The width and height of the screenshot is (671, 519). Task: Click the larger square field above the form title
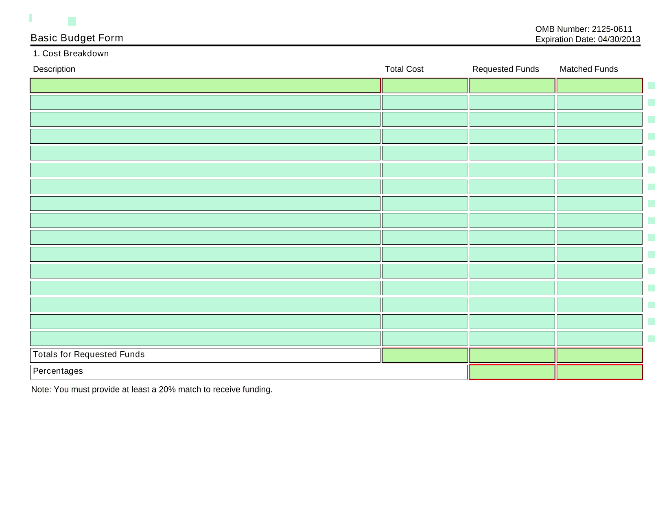click(72, 21)
